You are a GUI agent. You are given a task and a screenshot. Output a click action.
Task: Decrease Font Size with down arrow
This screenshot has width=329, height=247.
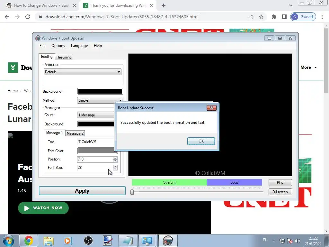pyautogui.click(x=115, y=169)
